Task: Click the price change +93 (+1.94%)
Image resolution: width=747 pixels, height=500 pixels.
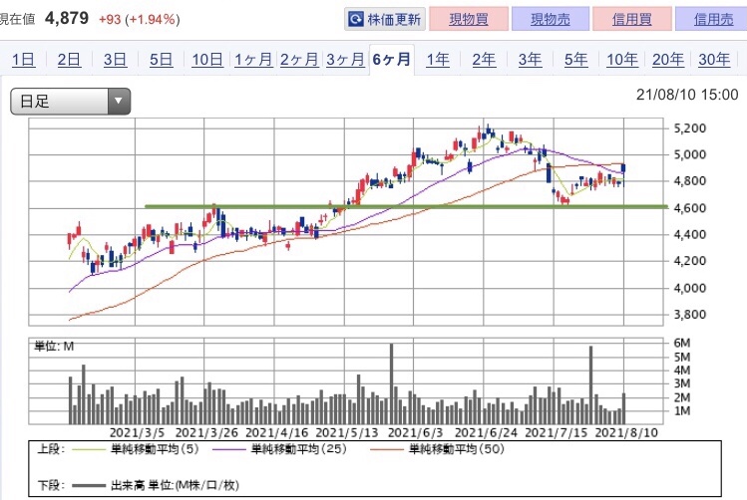Action: click(x=139, y=20)
